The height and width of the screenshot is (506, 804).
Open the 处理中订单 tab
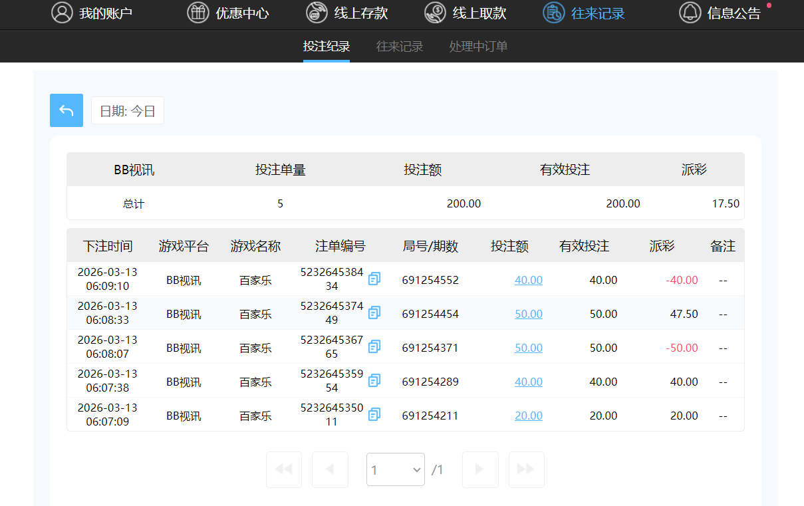[x=478, y=46]
